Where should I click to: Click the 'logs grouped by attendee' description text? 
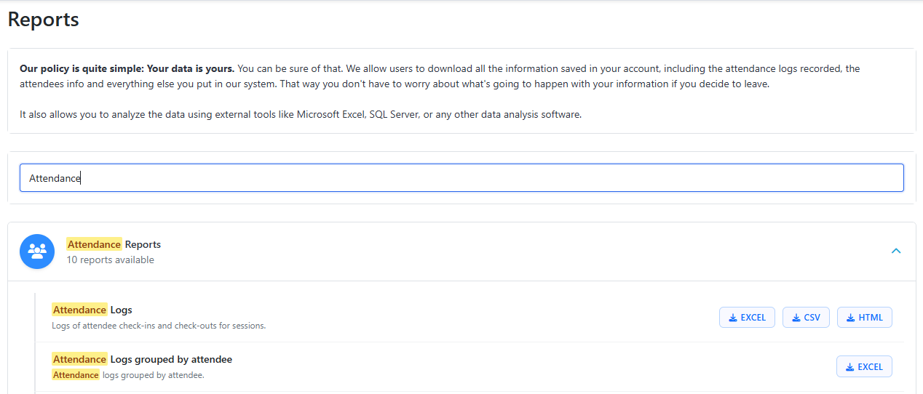pos(153,375)
